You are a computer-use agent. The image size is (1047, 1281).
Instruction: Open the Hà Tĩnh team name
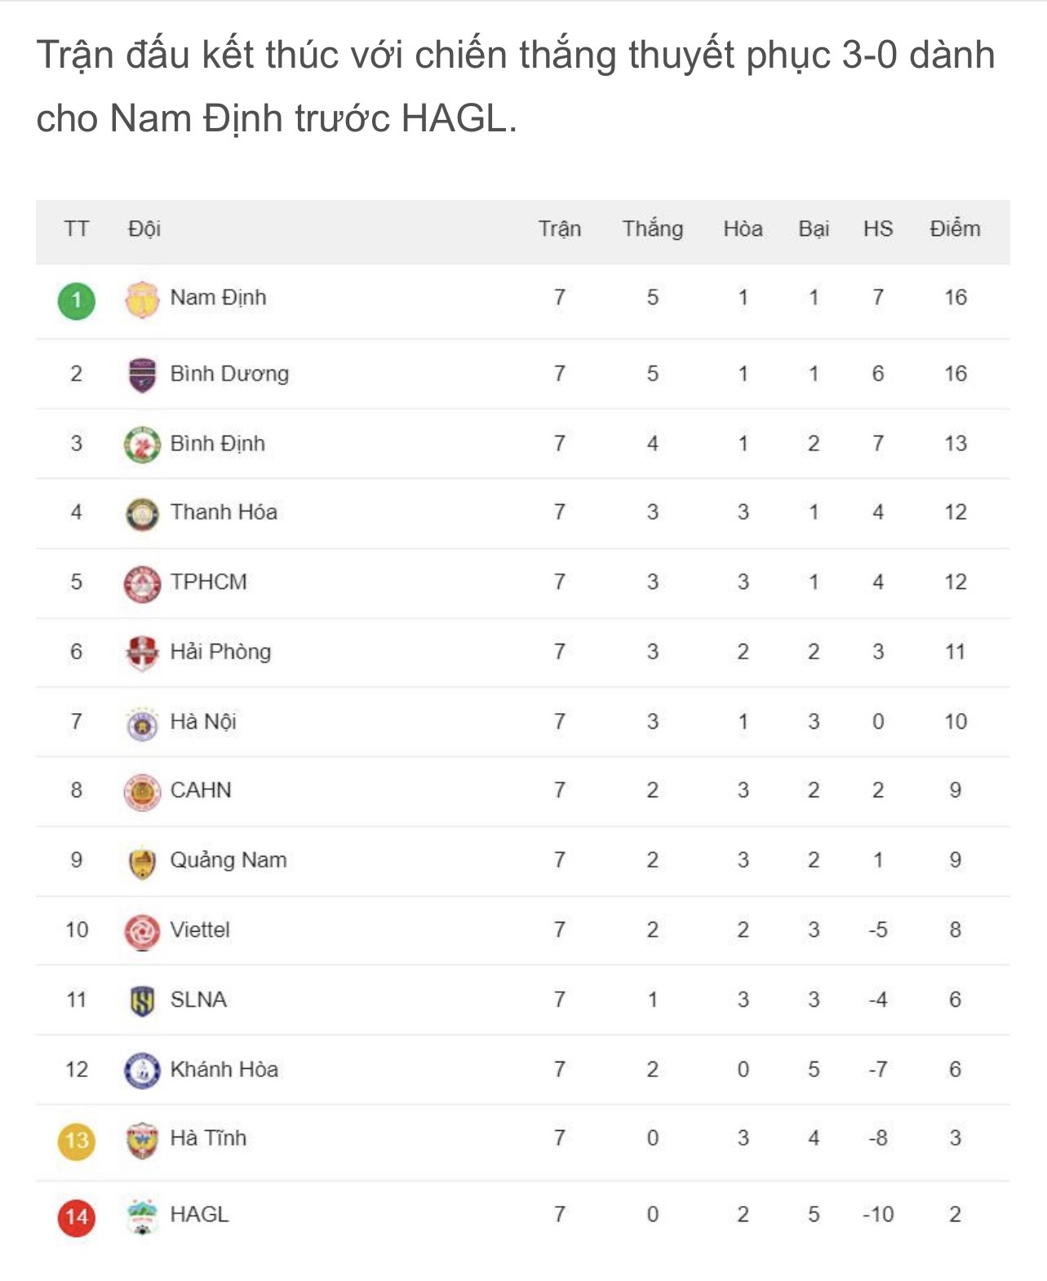(208, 1138)
